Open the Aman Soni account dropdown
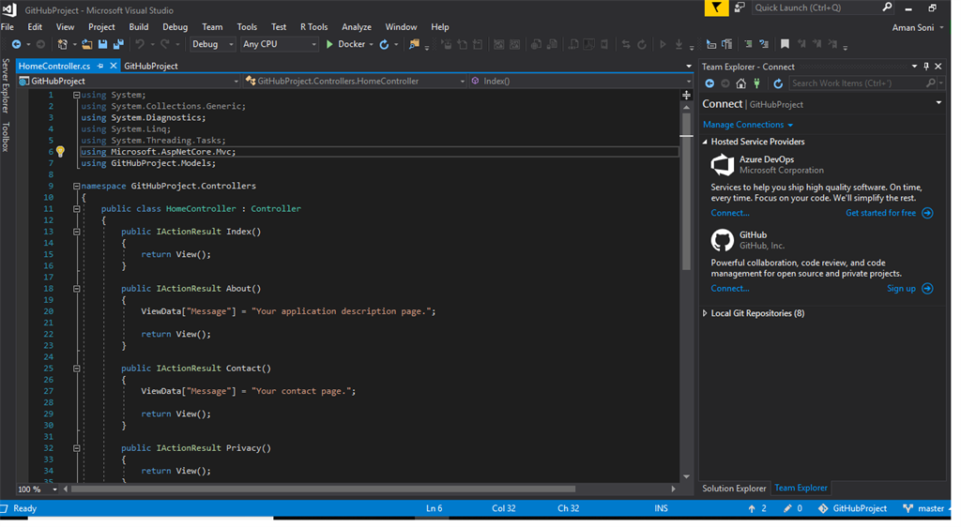This screenshot has height=527, width=961. [x=918, y=27]
